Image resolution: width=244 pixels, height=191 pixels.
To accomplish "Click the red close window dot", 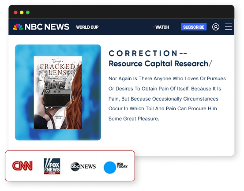I will pos(15,12).
